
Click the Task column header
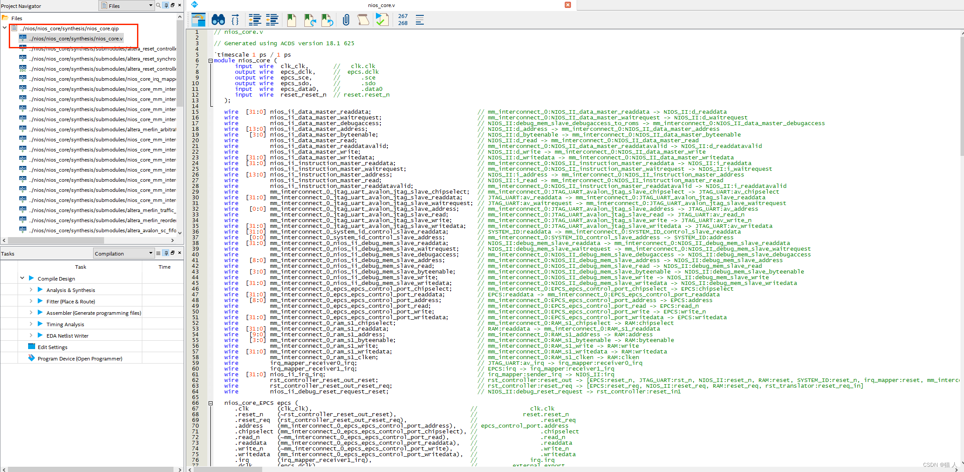coord(80,267)
